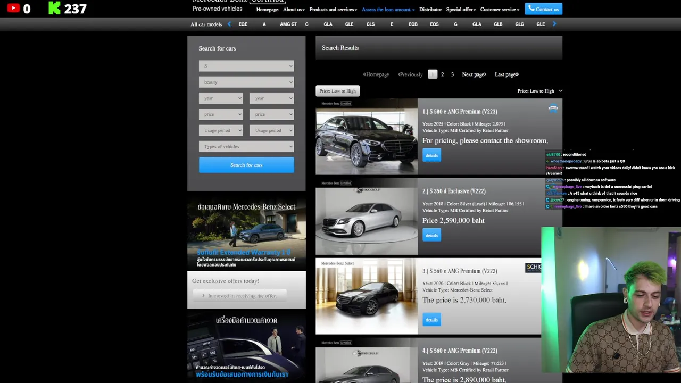The height and width of the screenshot is (383, 681).
Task: Open the installment calculator banner
Action: click(246, 346)
